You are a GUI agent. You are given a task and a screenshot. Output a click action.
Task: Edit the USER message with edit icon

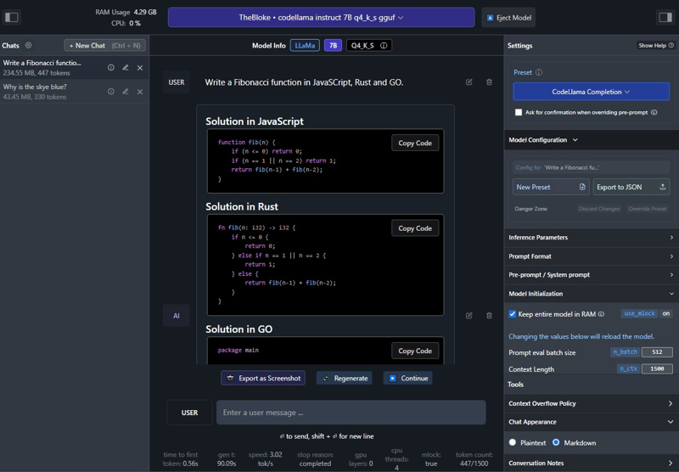point(469,81)
